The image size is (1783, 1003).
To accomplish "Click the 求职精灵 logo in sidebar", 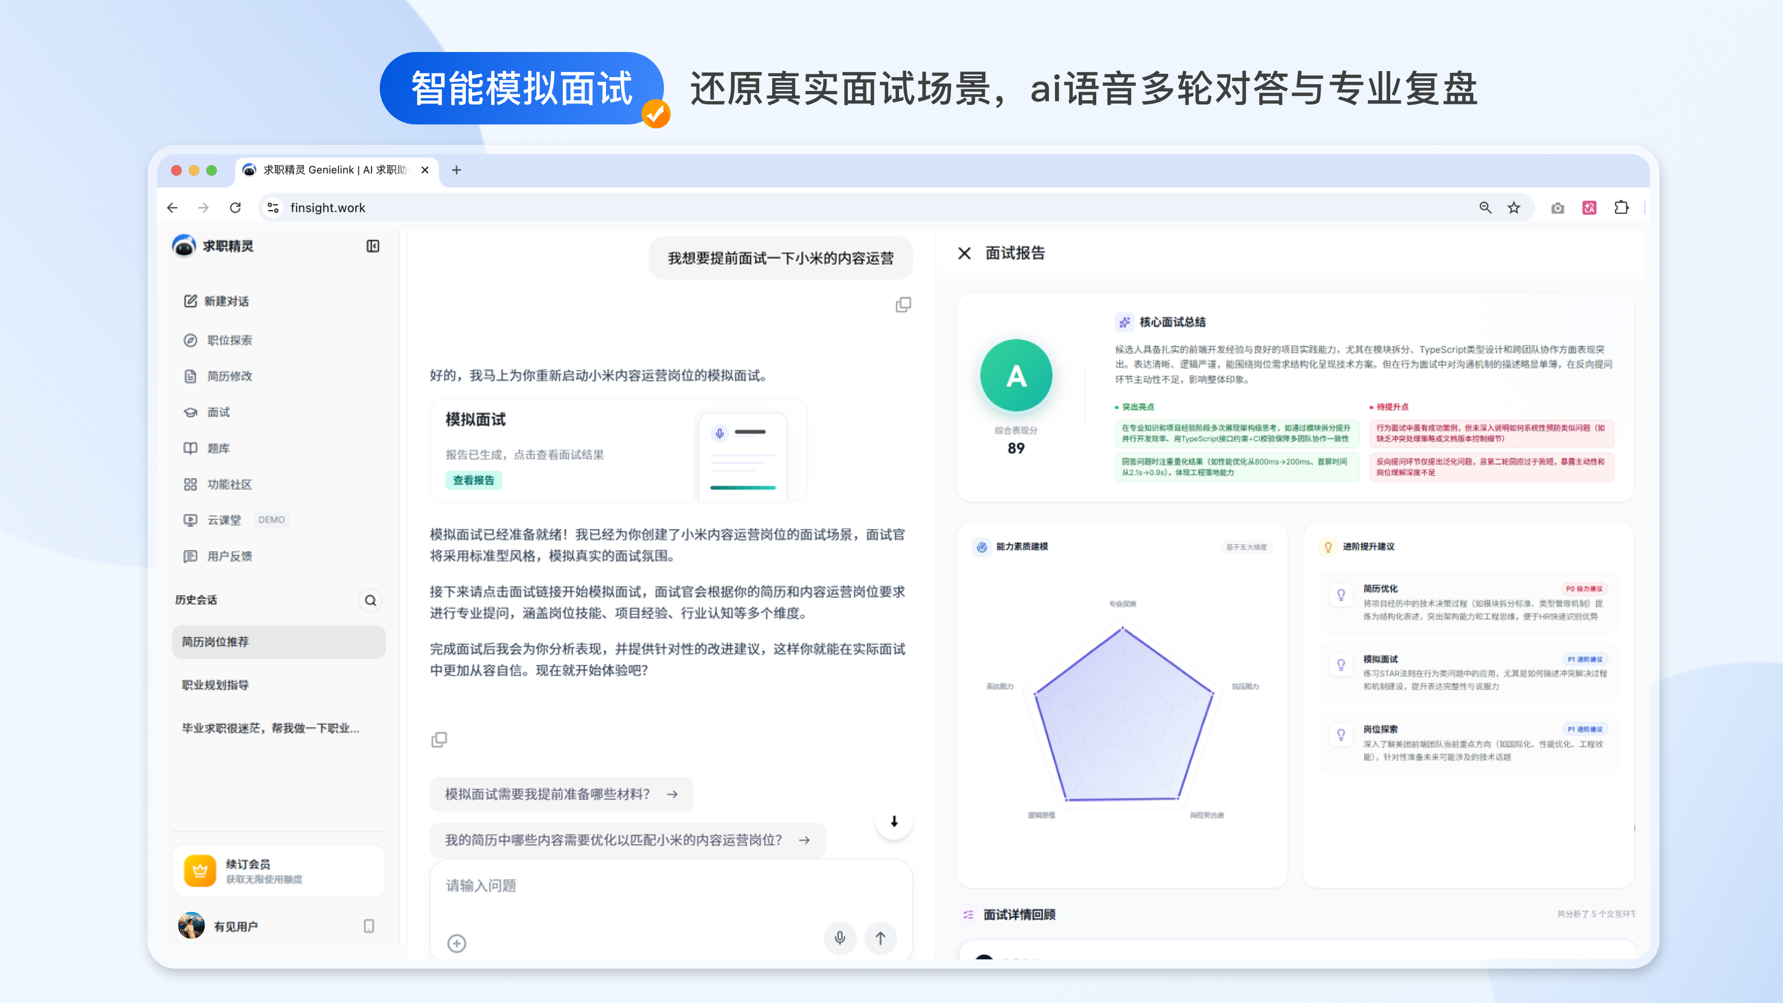I will [x=213, y=246].
